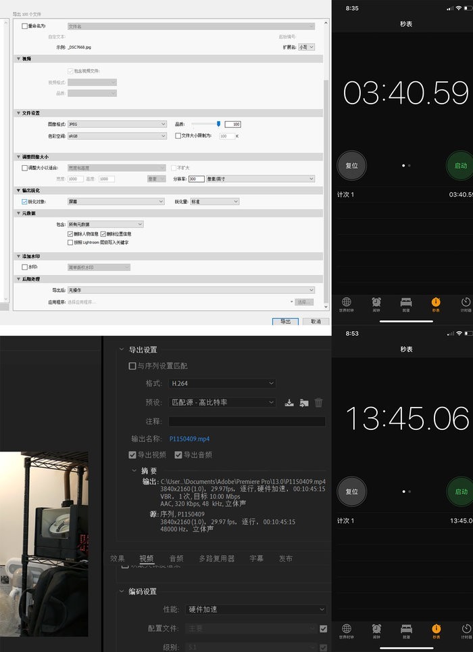Screen dimensions: 473x652
Task: Enable the 重命名为 rename checkbox
Action: [24, 26]
